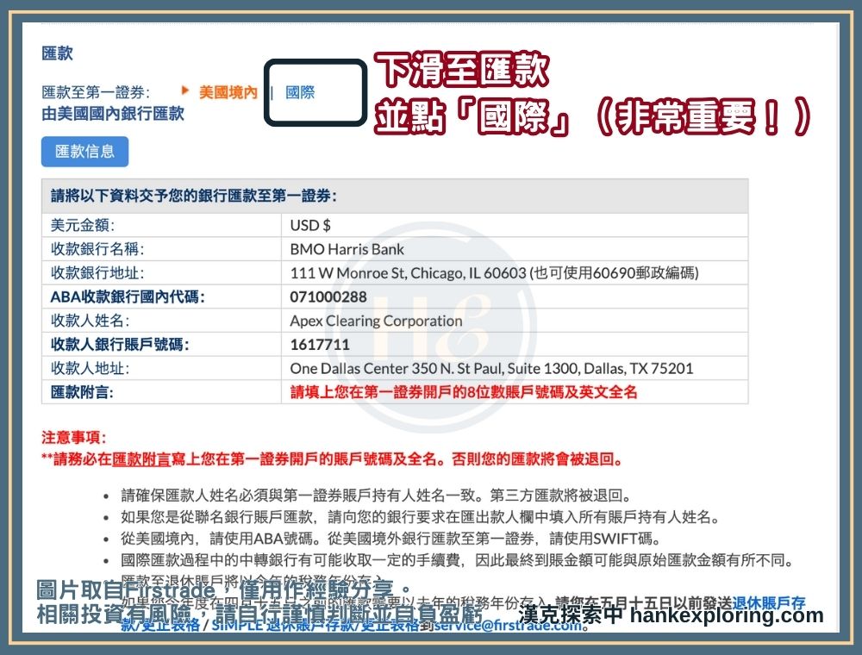Select the 111 W Monroe St address
This screenshot has height=655, width=862.
point(494,273)
